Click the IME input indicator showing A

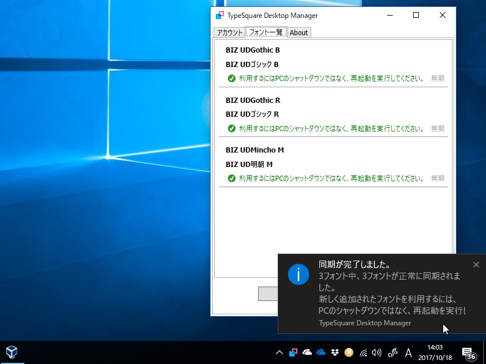408,352
